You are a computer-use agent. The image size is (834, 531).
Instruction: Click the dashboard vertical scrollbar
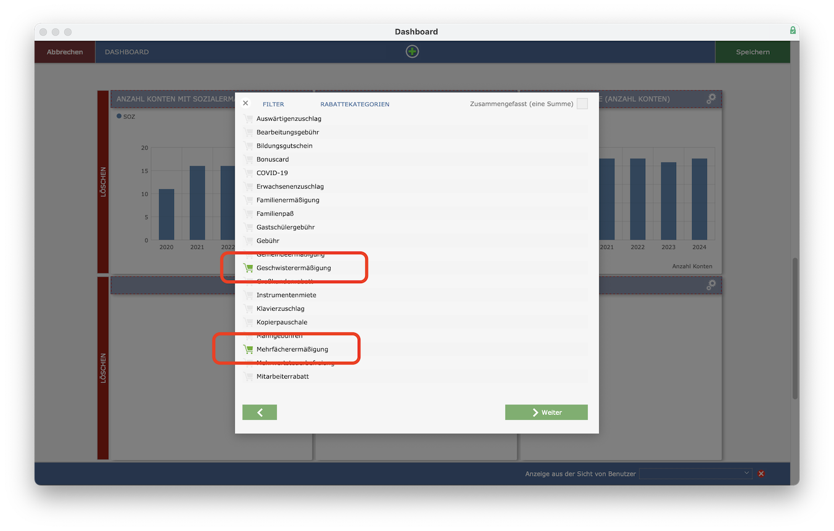click(795, 328)
